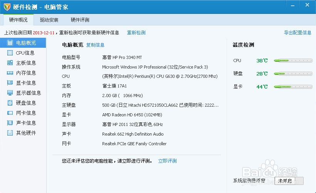Toggle the 系统监测悬浮窗 switch showing 未开启
Image resolution: width=316 pixels, height=193 pixels.
coord(289,181)
